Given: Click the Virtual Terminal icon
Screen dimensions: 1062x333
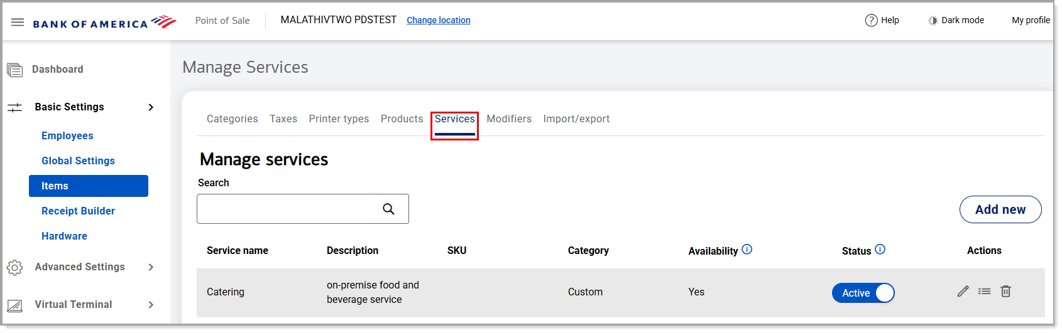Looking at the screenshot, I should 14,305.
